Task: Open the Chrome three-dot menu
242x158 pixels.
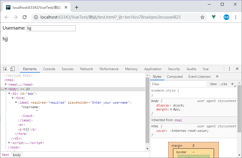Action: coord(236,17)
